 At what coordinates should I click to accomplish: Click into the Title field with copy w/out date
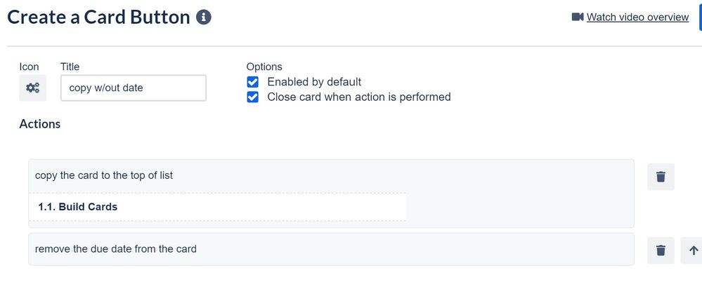[x=134, y=88]
